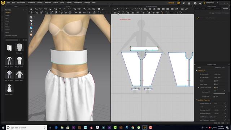Open the Materials menu

coord(48,3)
